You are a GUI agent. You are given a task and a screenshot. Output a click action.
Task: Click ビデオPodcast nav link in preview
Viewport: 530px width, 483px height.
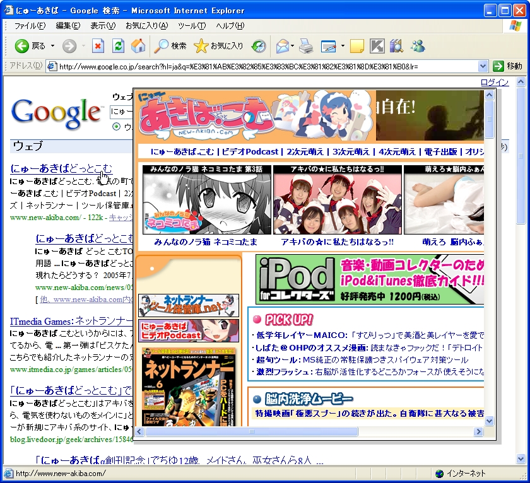click(250, 152)
